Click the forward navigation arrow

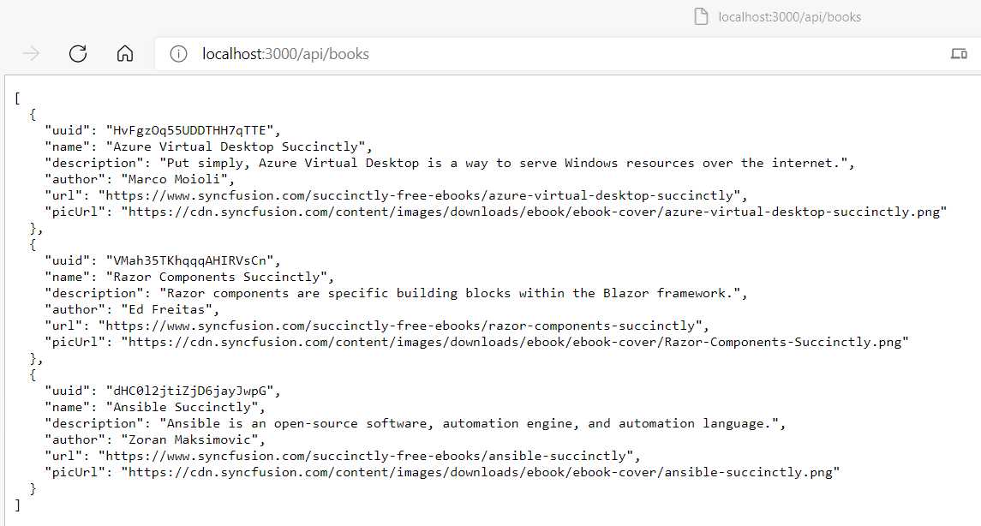[31, 53]
